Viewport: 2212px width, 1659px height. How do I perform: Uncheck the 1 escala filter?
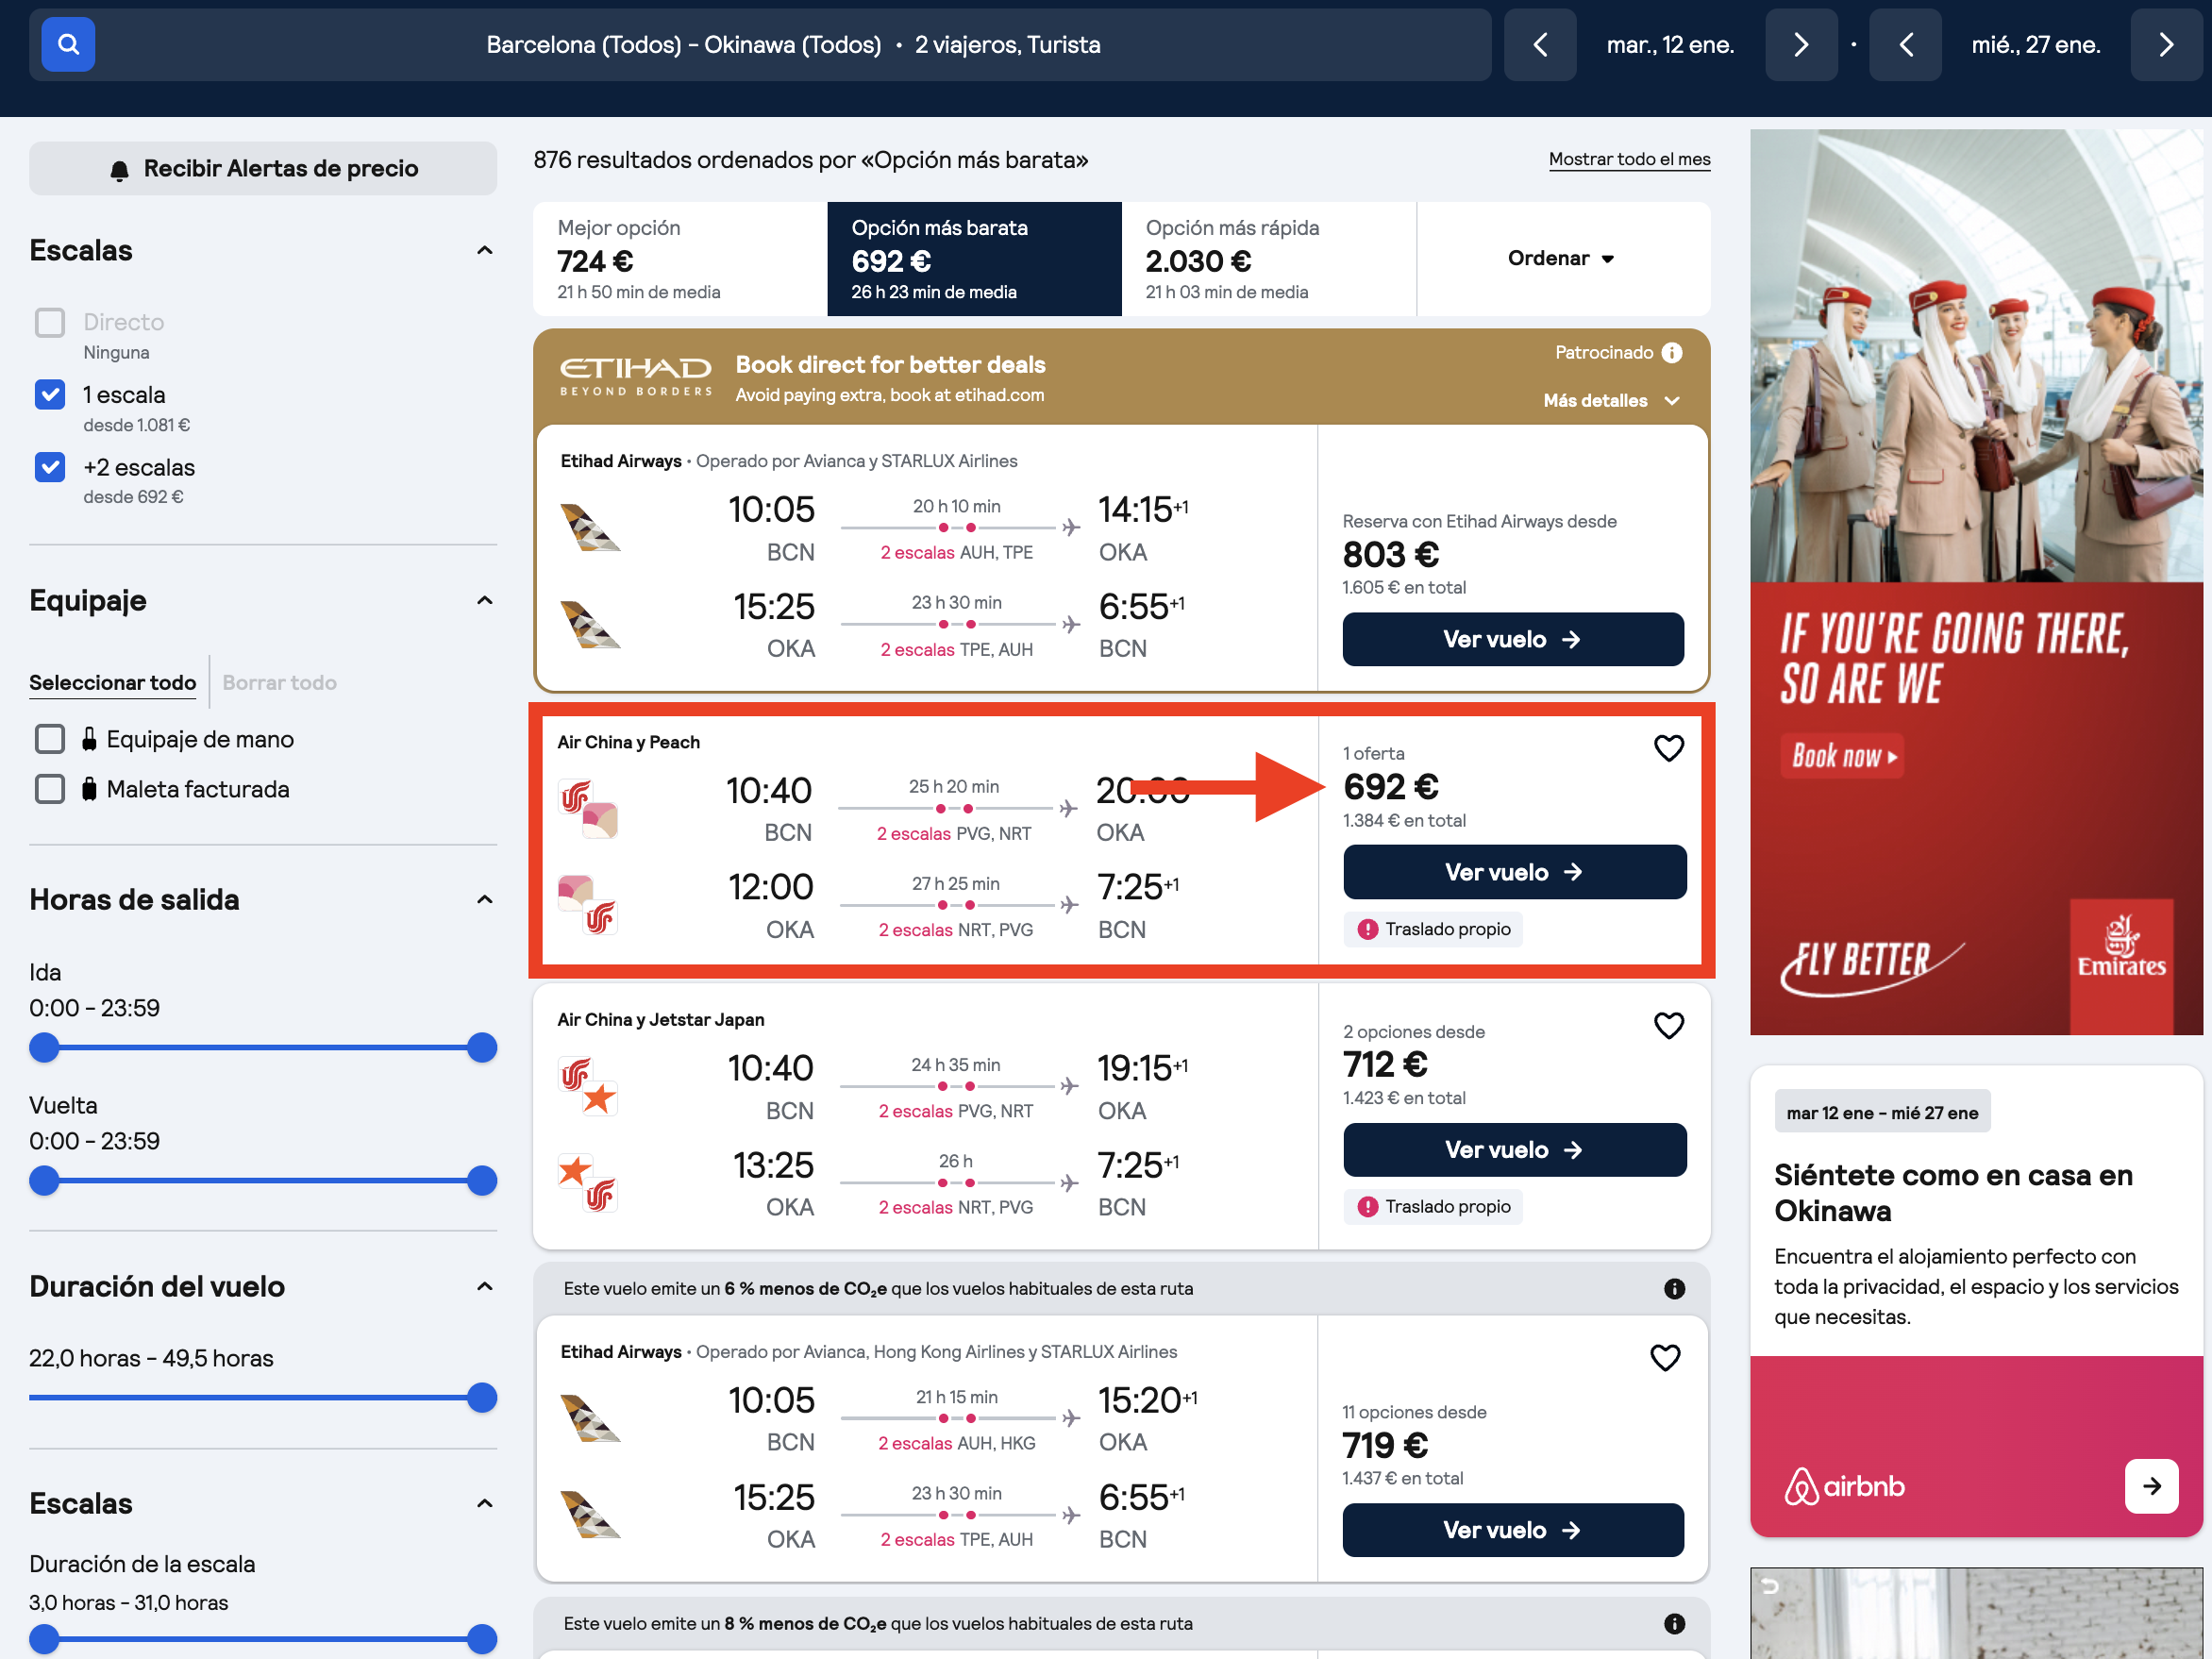50,394
